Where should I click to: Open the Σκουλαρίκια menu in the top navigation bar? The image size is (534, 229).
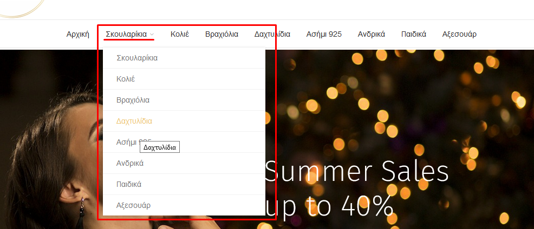126,35
